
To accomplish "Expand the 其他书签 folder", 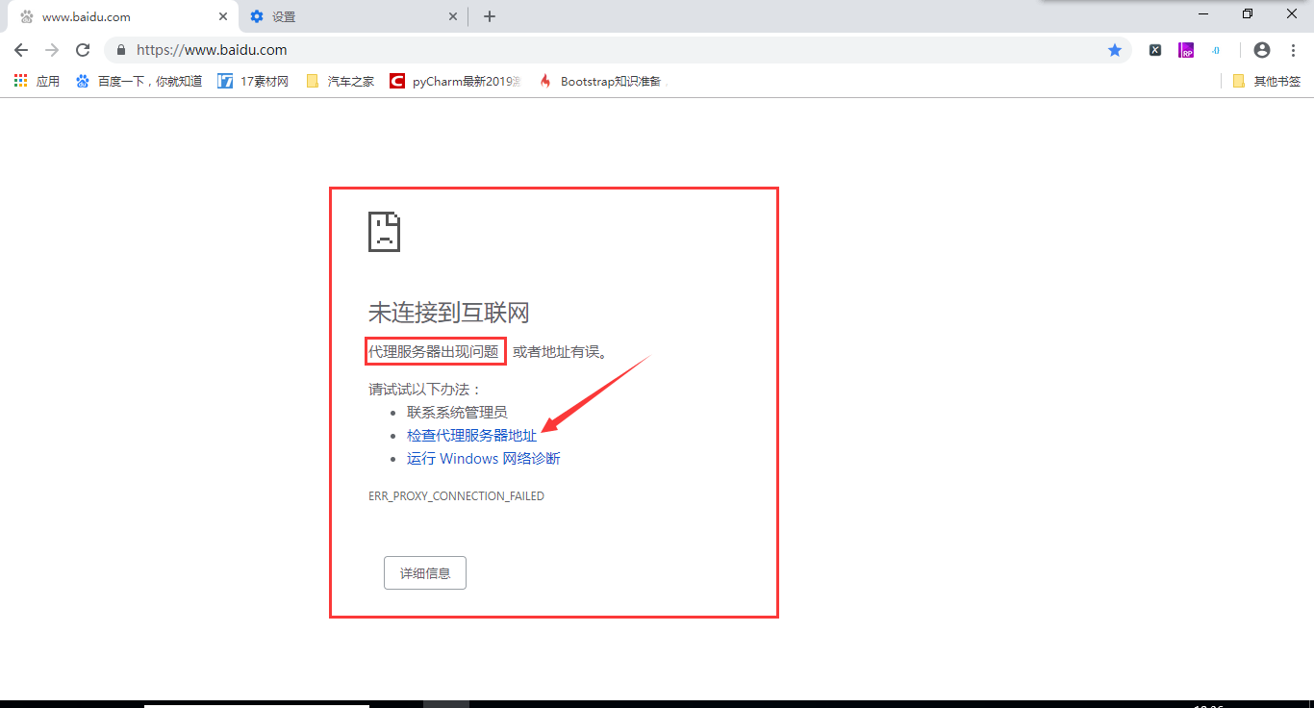I will [x=1266, y=82].
